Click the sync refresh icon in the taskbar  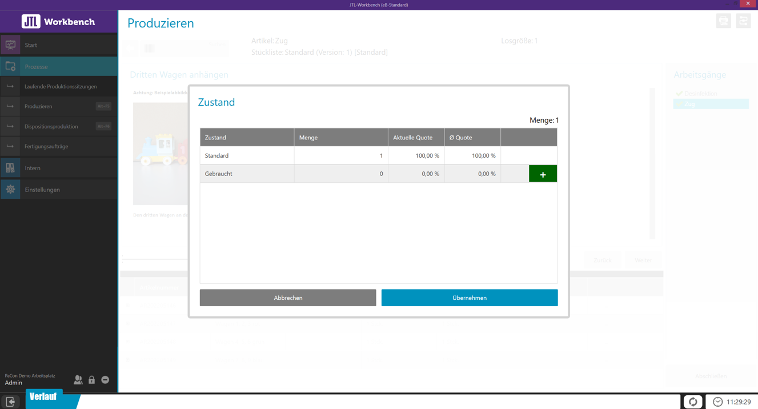click(x=693, y=401)
